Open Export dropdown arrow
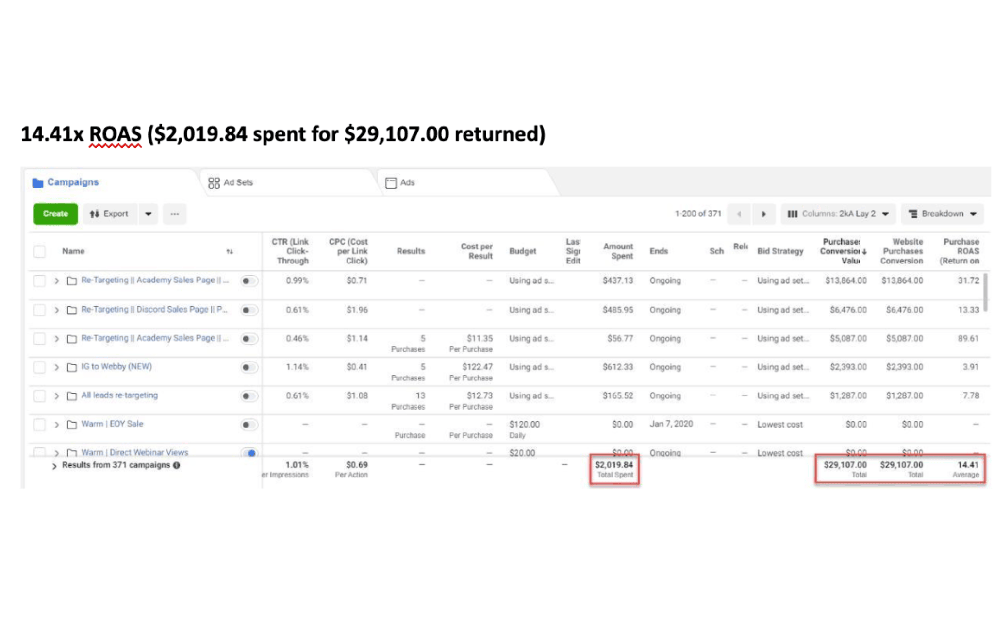The image size is (994, 625). click(149, 214)
